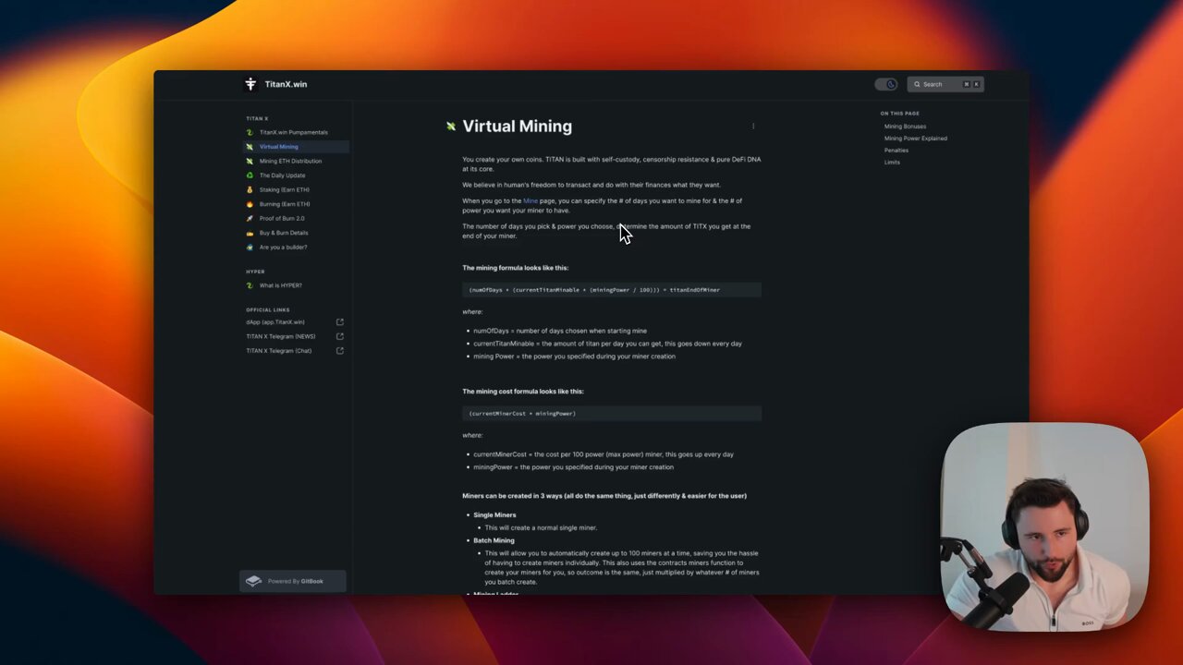Open Mining ETH Distribution page
Screen dimensions: 1183x665
coord(290,161)
